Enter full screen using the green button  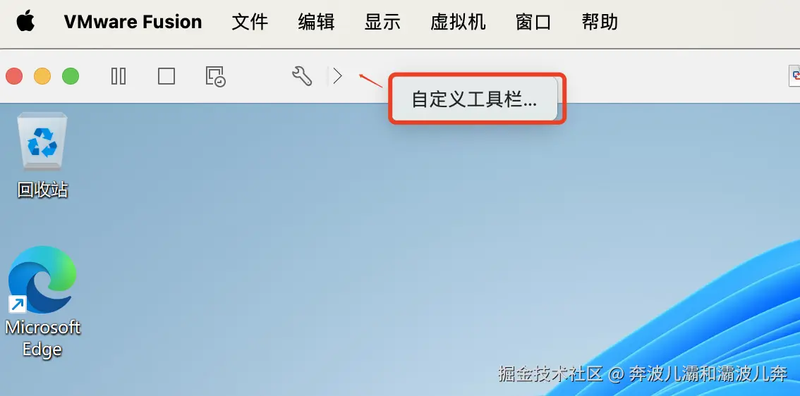coord(71,76)
